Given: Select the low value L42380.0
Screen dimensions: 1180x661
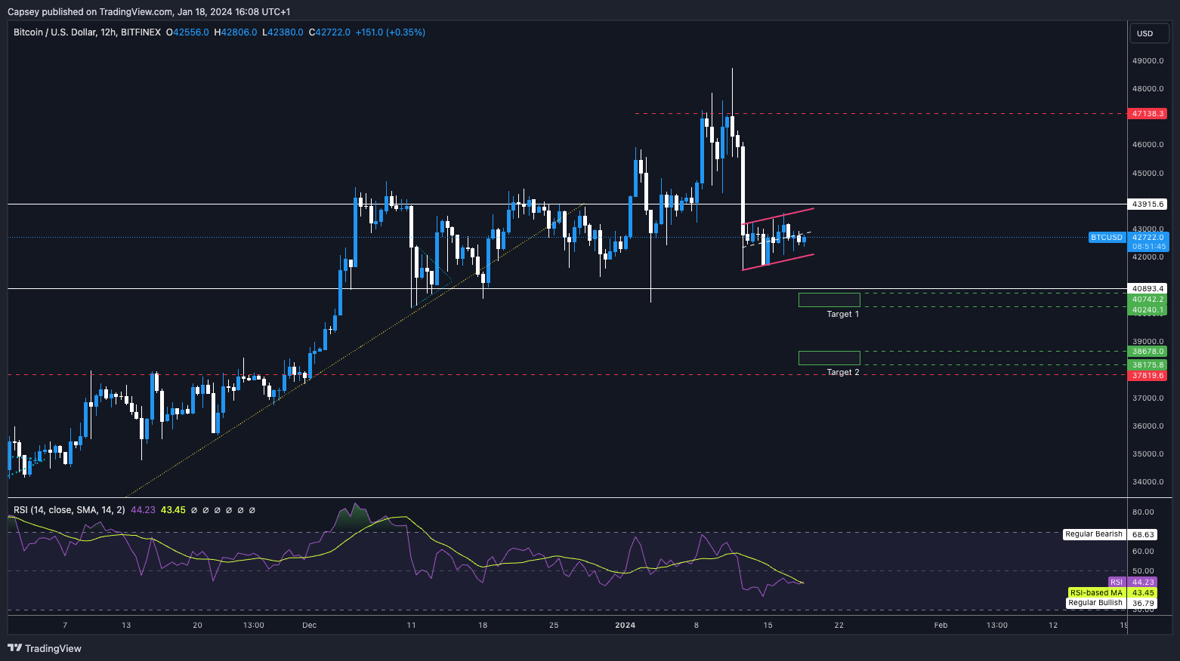Looking at the screenshot, I should pos(283,32).
